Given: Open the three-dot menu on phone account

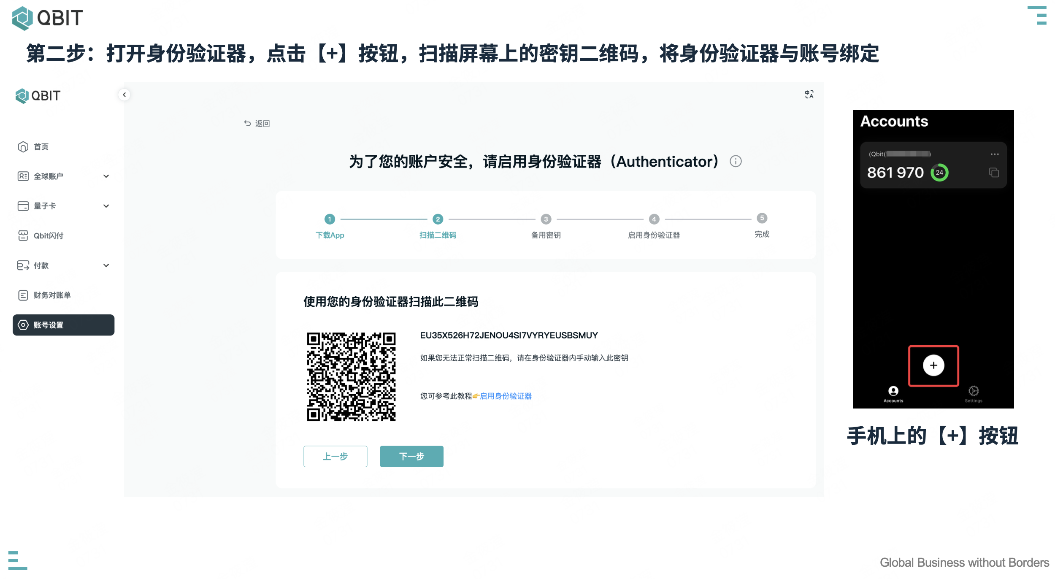Looking at the screenshot, I should (x=994, y=154).
